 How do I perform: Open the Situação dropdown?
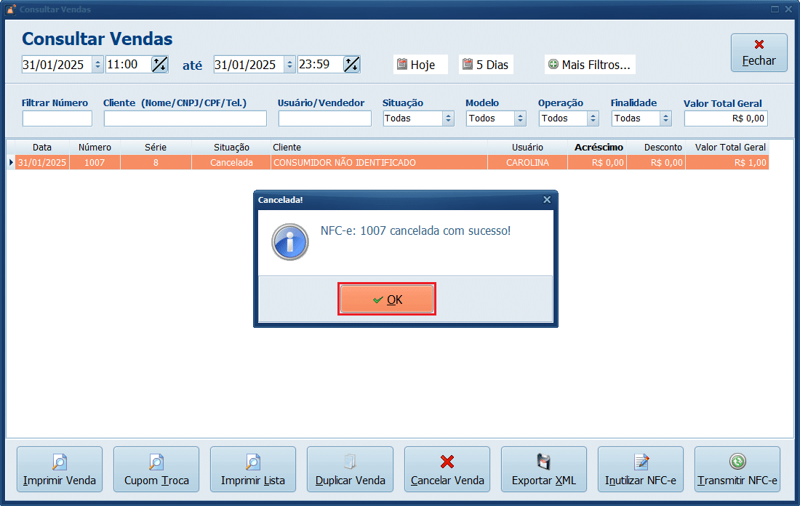pos(418,119)
